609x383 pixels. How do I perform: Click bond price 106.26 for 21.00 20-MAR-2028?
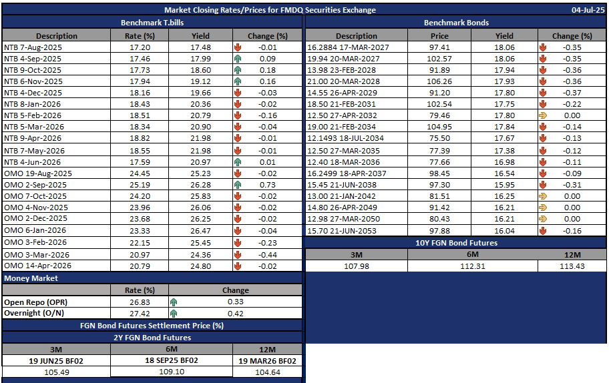coord(439,81)
